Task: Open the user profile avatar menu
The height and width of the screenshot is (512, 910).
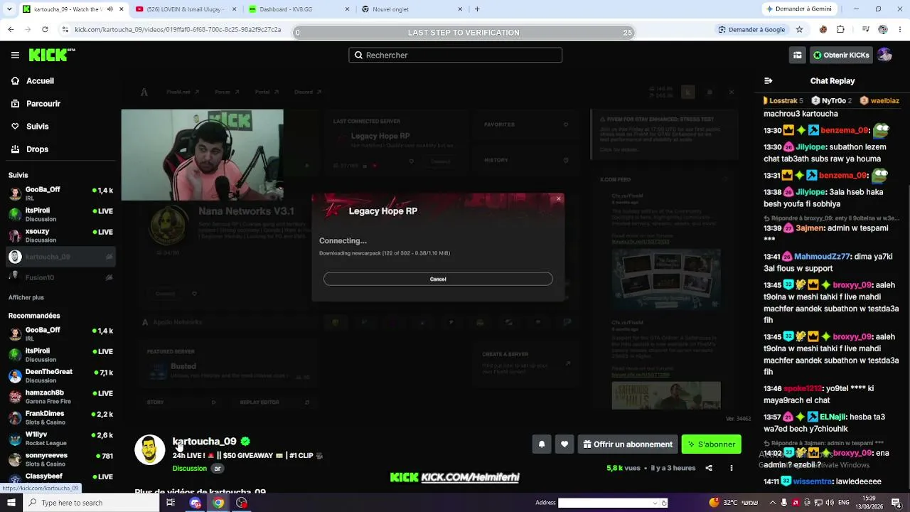Action: coord(884,55)
